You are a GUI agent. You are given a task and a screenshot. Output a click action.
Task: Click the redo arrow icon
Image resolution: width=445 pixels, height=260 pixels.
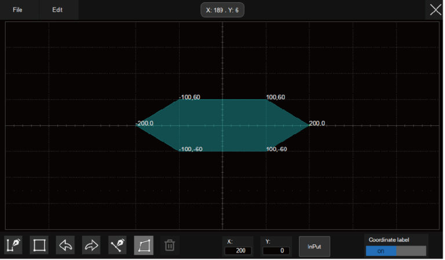click(x=92, y=245)
